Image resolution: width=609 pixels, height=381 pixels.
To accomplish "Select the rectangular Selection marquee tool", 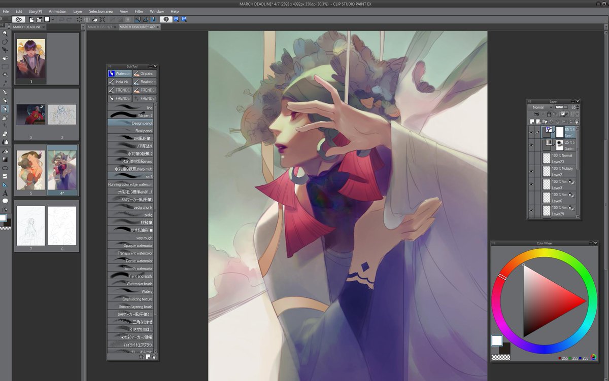I will point(5,66).
